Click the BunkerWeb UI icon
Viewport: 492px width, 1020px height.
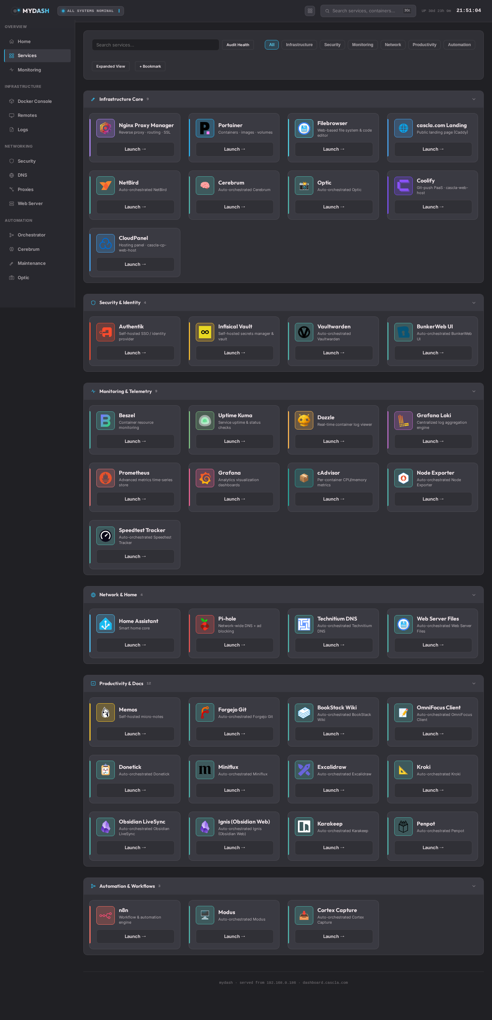403,332
